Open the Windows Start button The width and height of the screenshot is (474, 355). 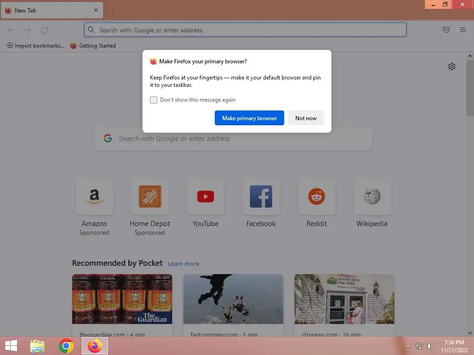pyautogui.click(x=11, y=346)
